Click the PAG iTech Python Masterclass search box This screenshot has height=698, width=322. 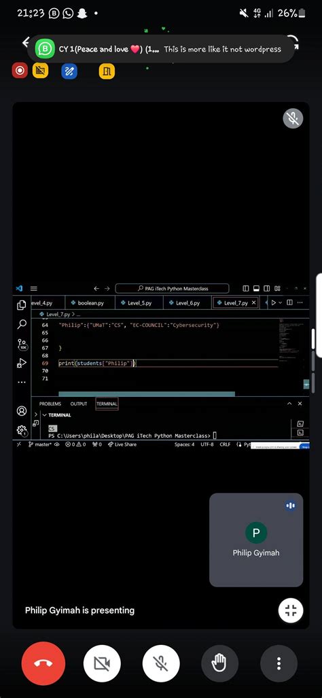coord(172,288)
